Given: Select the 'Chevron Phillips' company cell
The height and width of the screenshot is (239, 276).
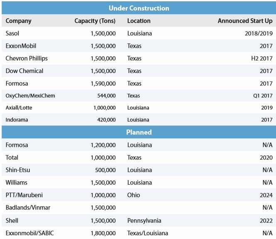Looking at the screenshot, I should click(x=27, y=59).
